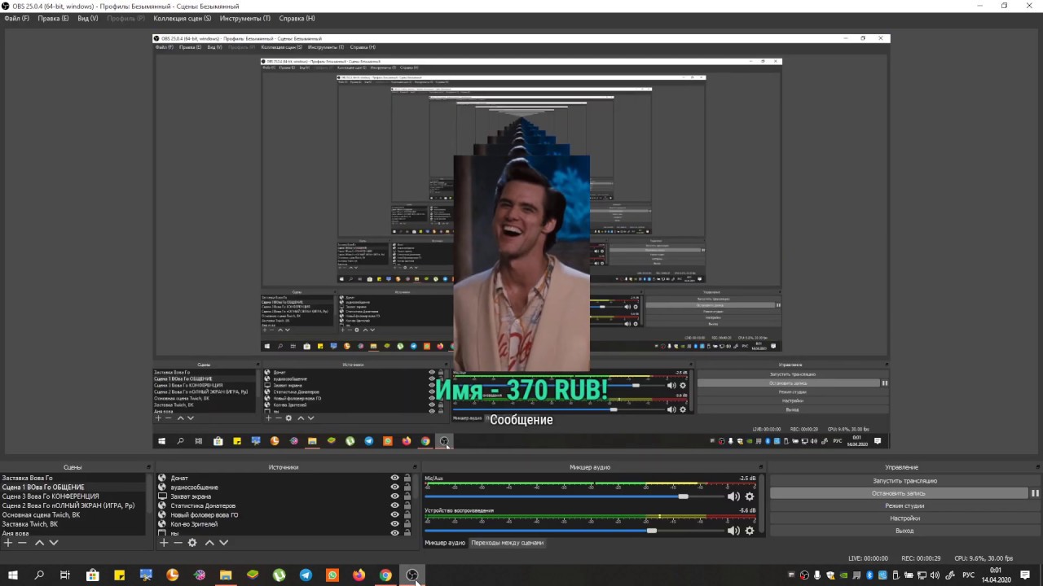The width and height of the screenshot is (1043, 586).
Task: Undock the Микшер аудио panel with float icon
Action: click(x=762, y=467)
